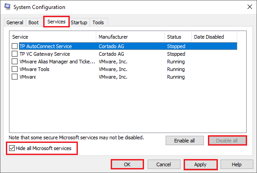Apply the configuration changes
This screenshot has width=257, height=173.
tap(200, 164)
